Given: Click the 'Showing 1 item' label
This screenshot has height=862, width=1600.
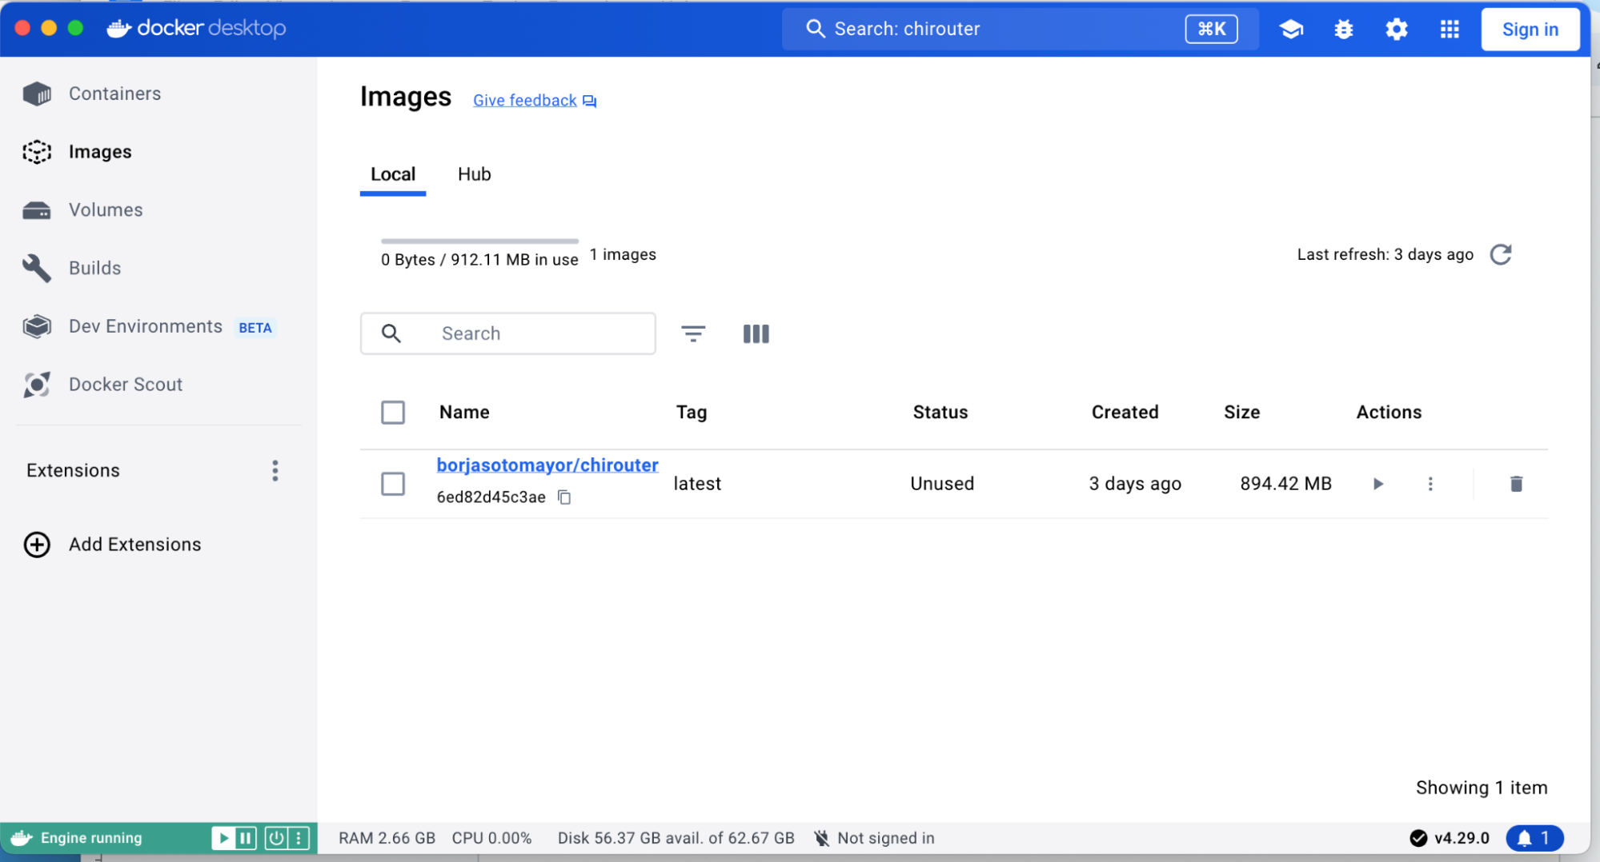Looking at the screenshot, I should click(1482, 788).
